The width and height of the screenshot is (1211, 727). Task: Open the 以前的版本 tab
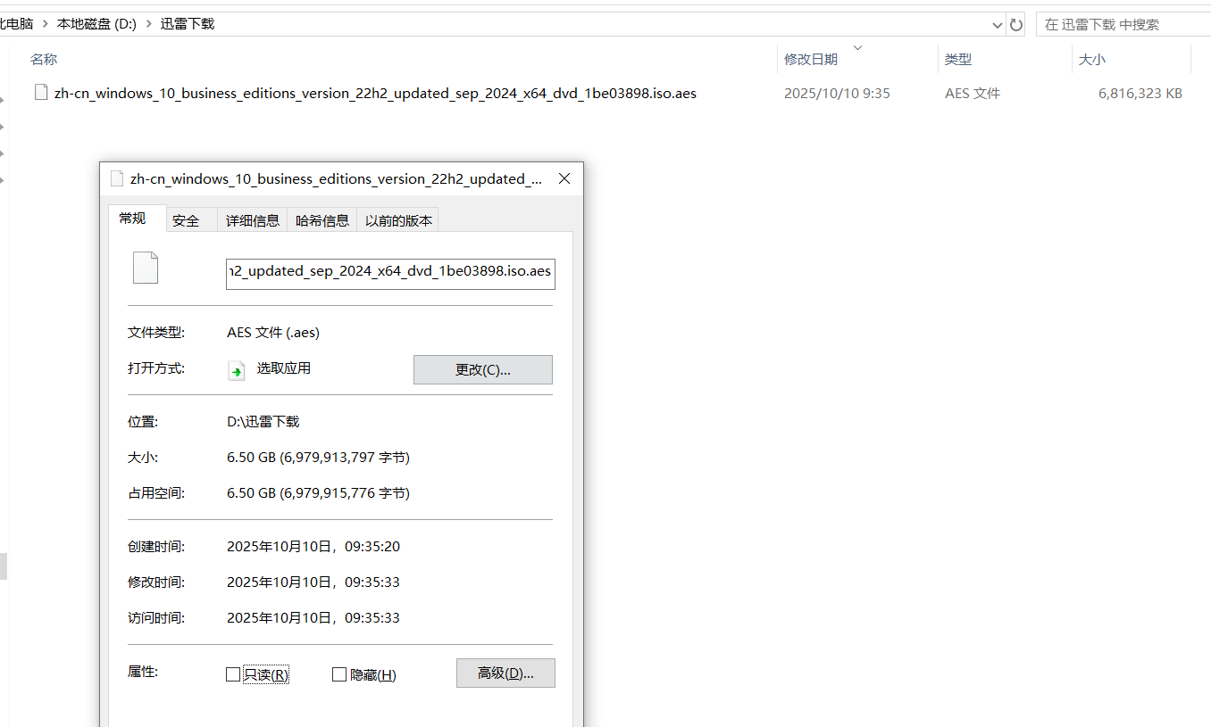398,220
